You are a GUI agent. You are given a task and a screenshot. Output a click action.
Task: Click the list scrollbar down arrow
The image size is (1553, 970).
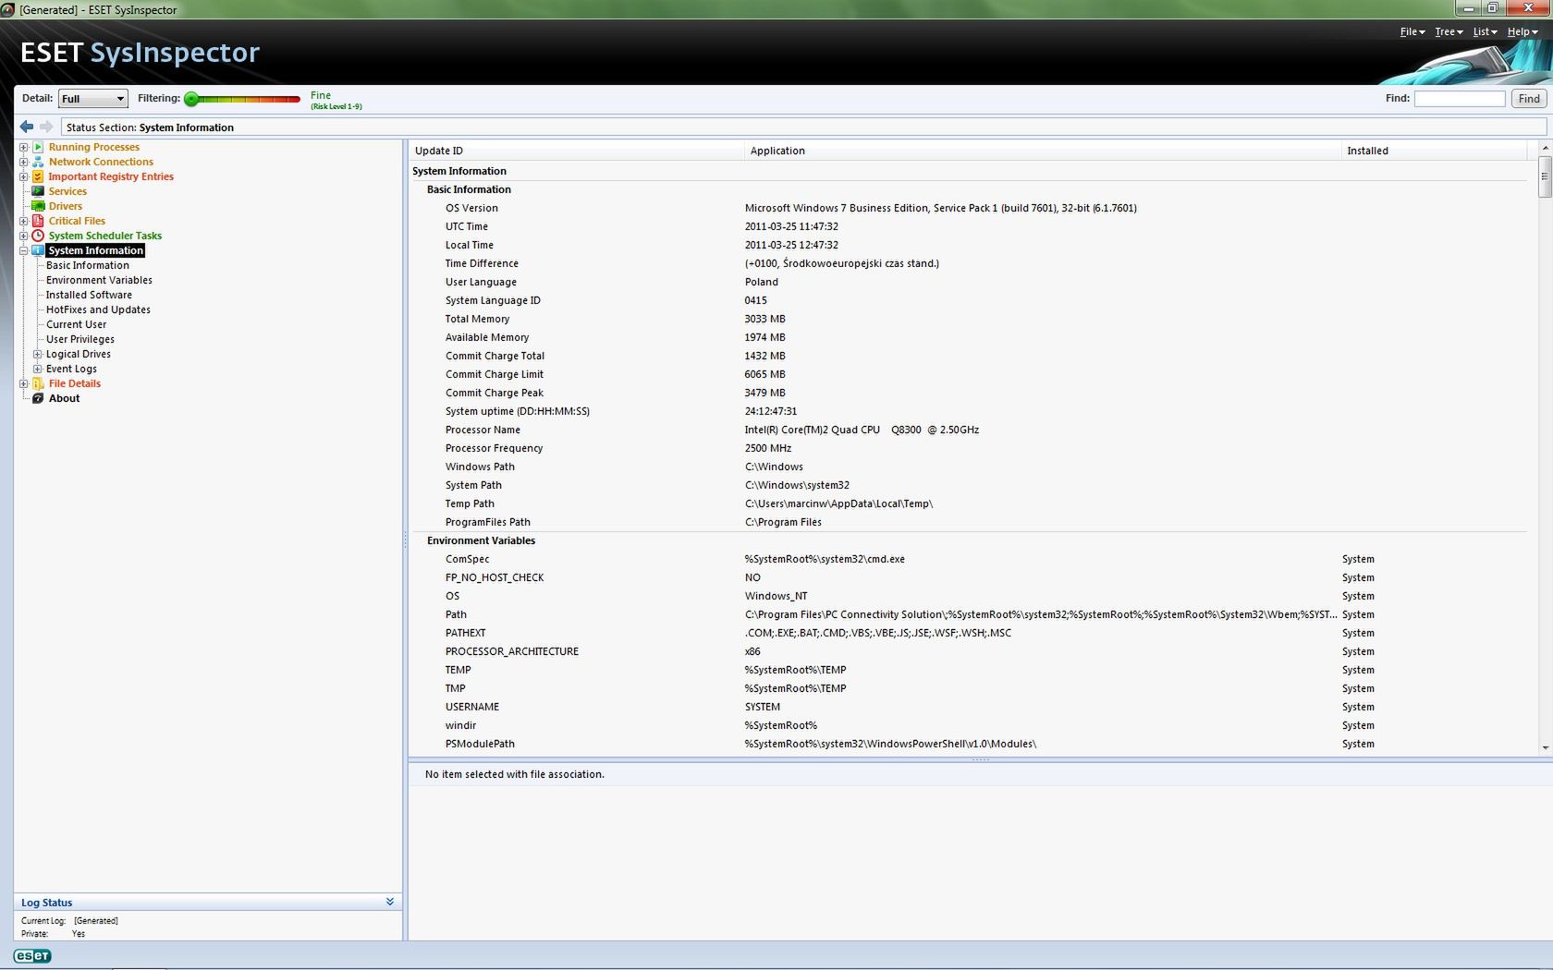(1544, 747)
